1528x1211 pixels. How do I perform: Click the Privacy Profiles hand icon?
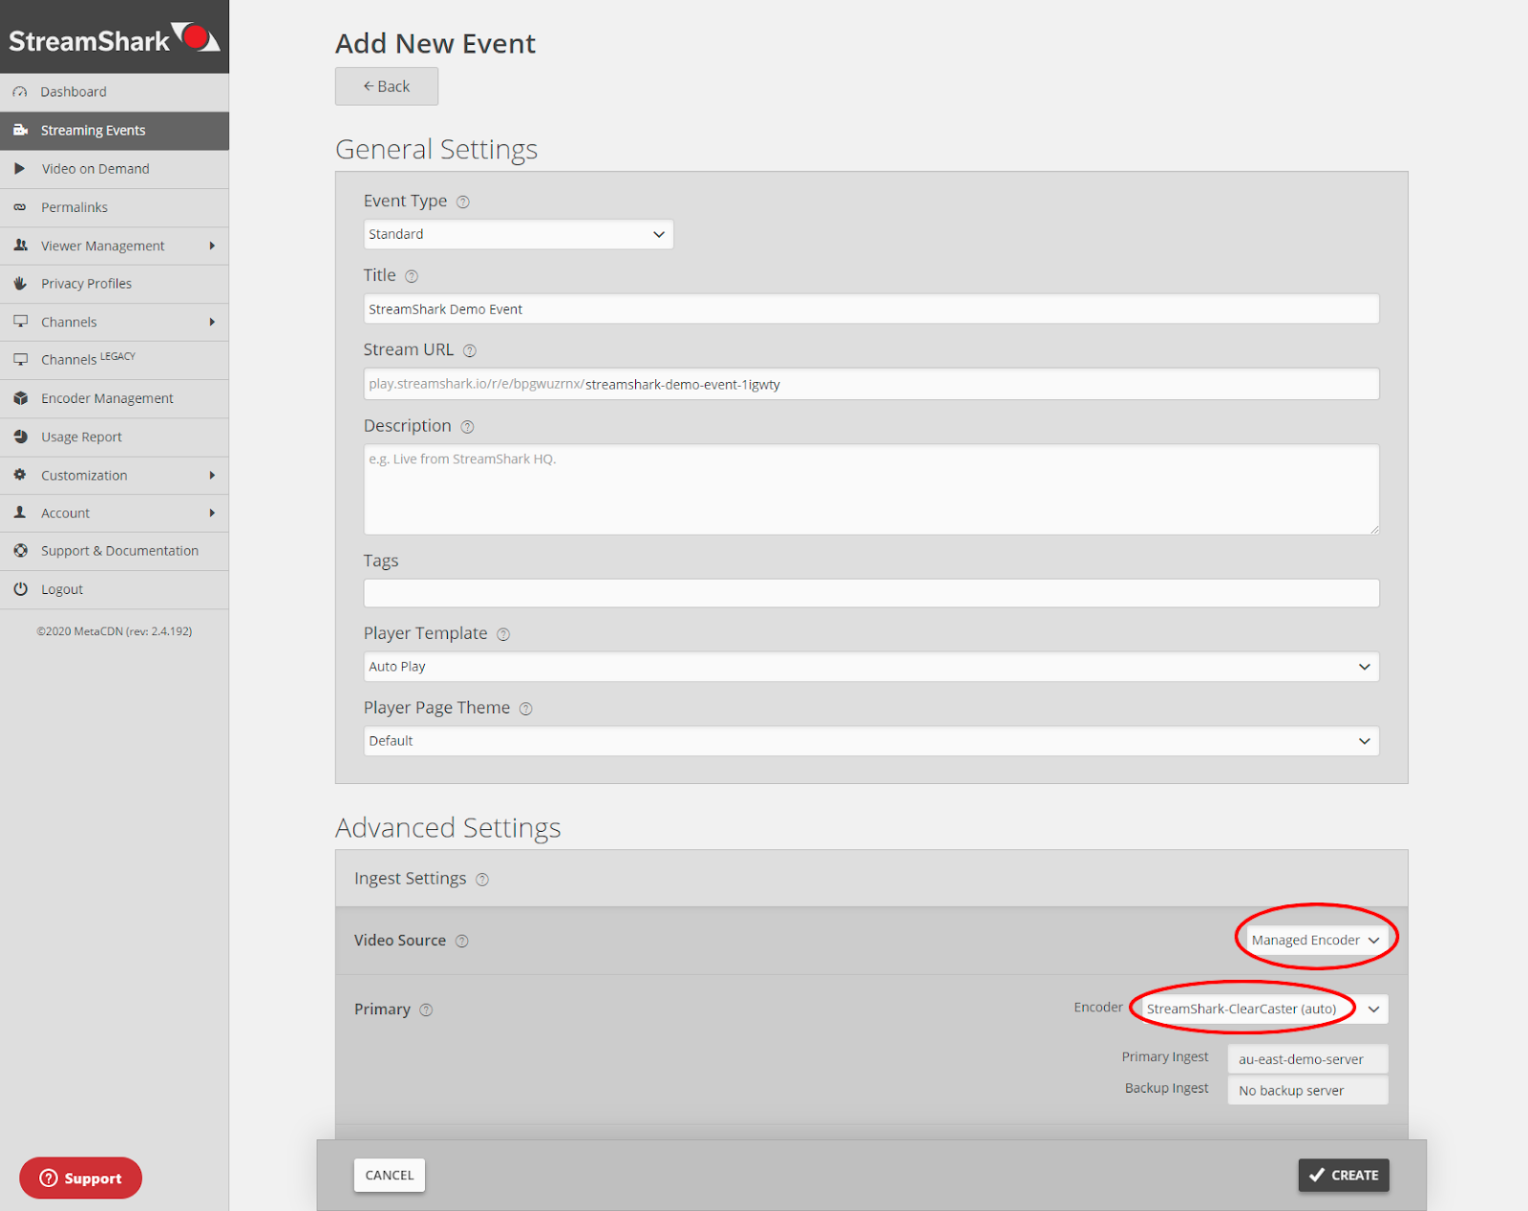point(20,284)
